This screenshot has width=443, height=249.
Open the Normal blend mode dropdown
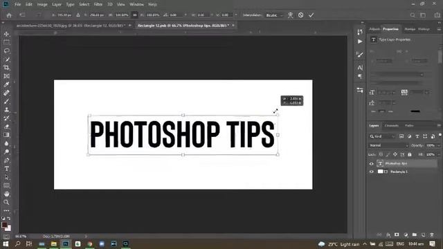[388, 145]
